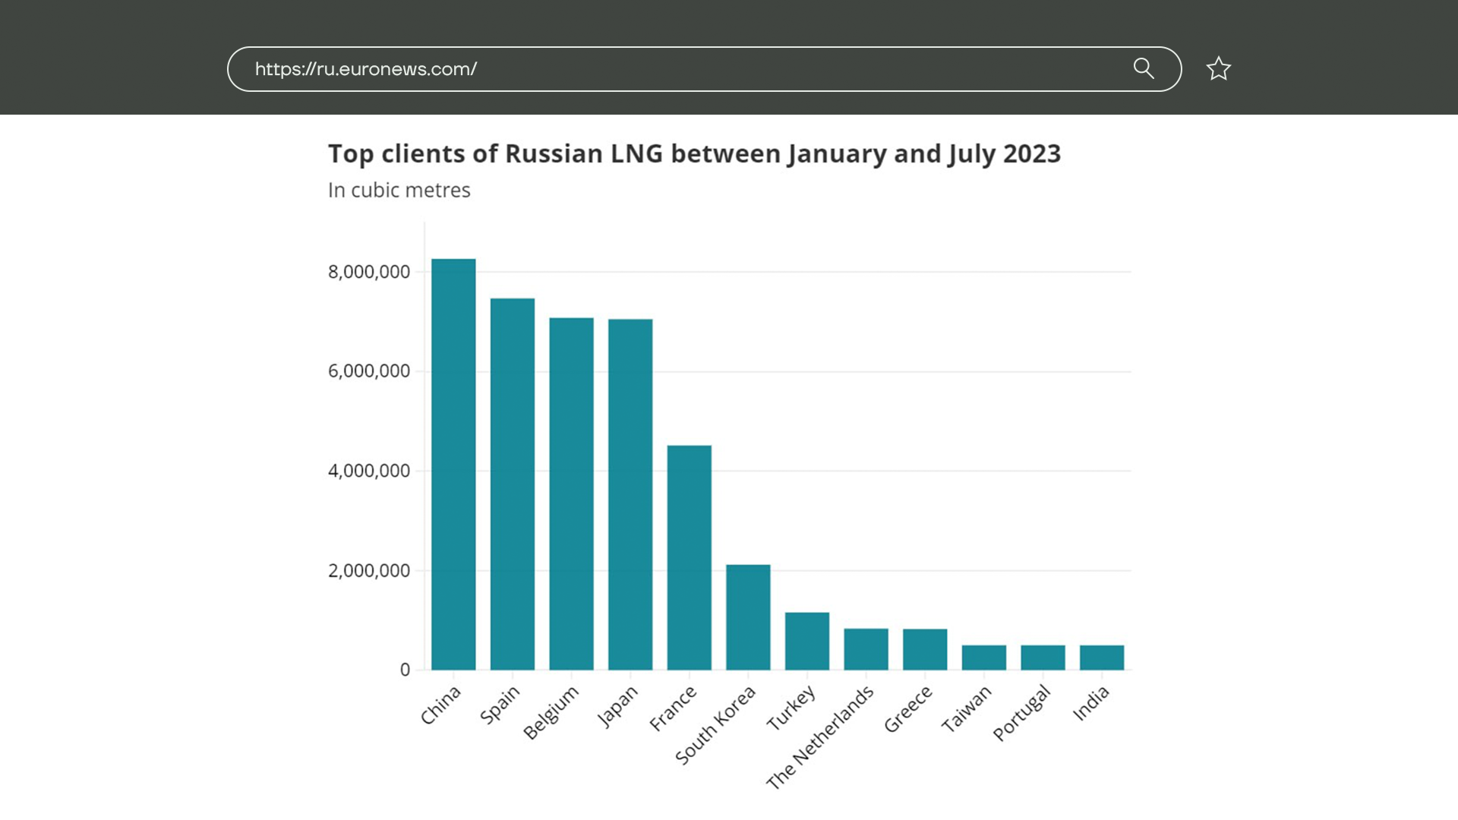Click the Portugal bar
The image size is (1458, 820).
1043,658
